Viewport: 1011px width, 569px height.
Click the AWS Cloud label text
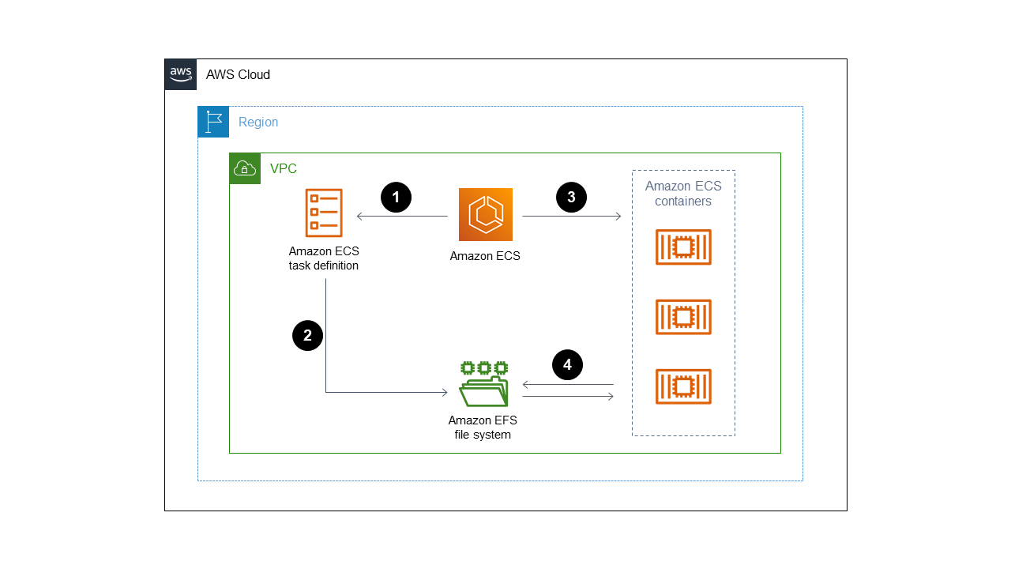pyautogui.click(x=238, y=74)
